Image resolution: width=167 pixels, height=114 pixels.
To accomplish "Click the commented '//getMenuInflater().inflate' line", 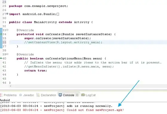I will click(69, 67).
